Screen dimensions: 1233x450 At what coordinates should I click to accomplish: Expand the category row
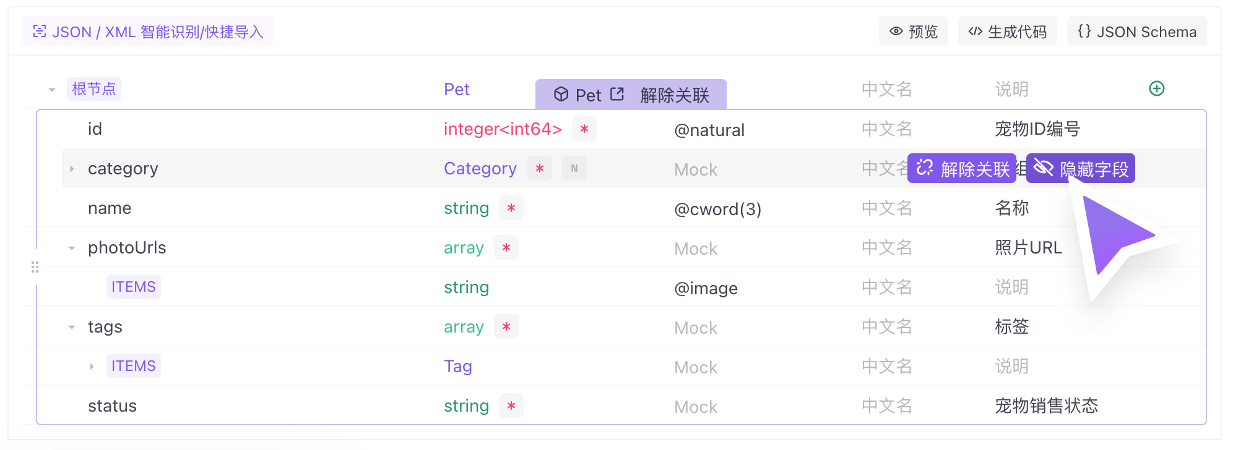pos(72,169)
